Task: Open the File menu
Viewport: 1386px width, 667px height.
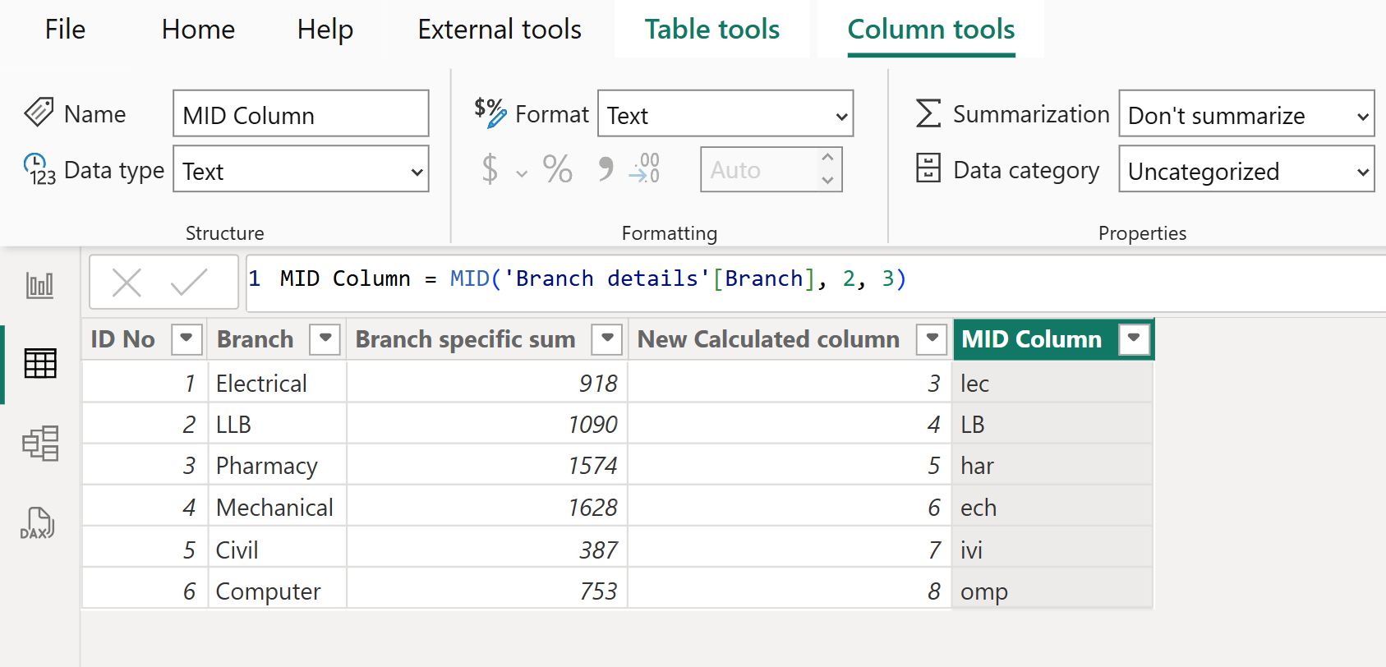Action: (65, 30)
